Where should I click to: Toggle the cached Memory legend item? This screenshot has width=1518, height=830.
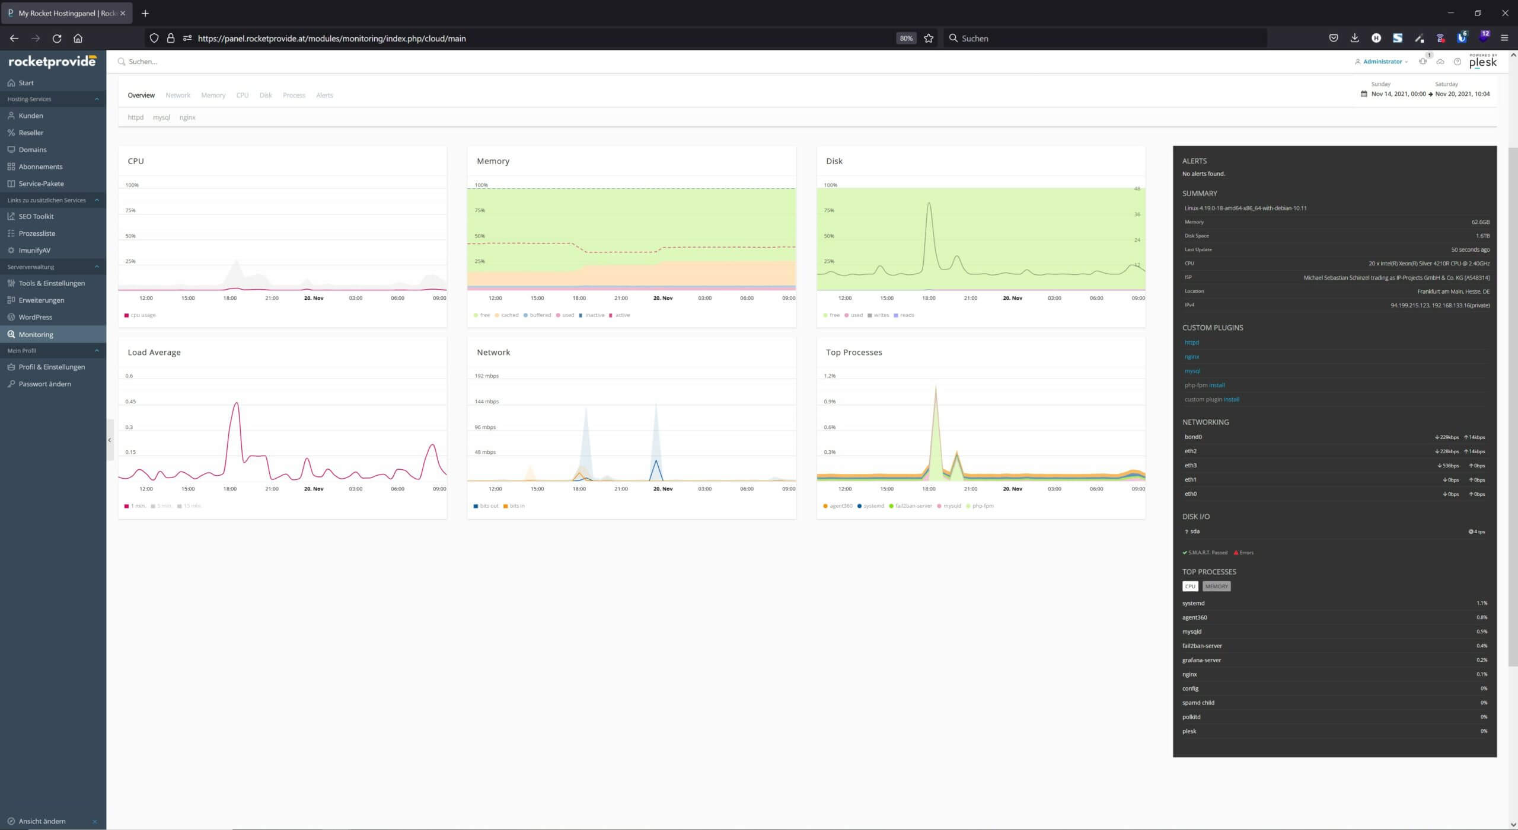pos(506,315)
